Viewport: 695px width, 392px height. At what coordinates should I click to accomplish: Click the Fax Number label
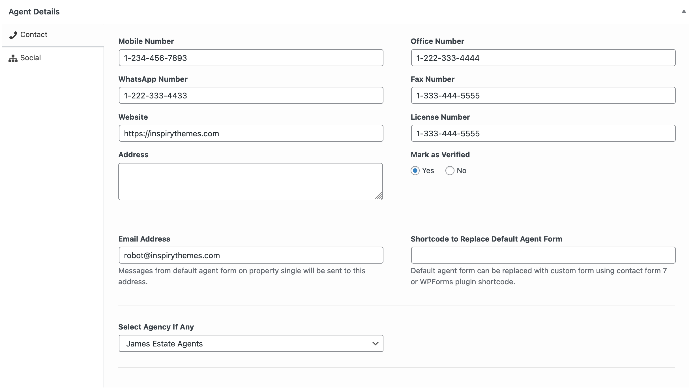(x=433, y=79)
